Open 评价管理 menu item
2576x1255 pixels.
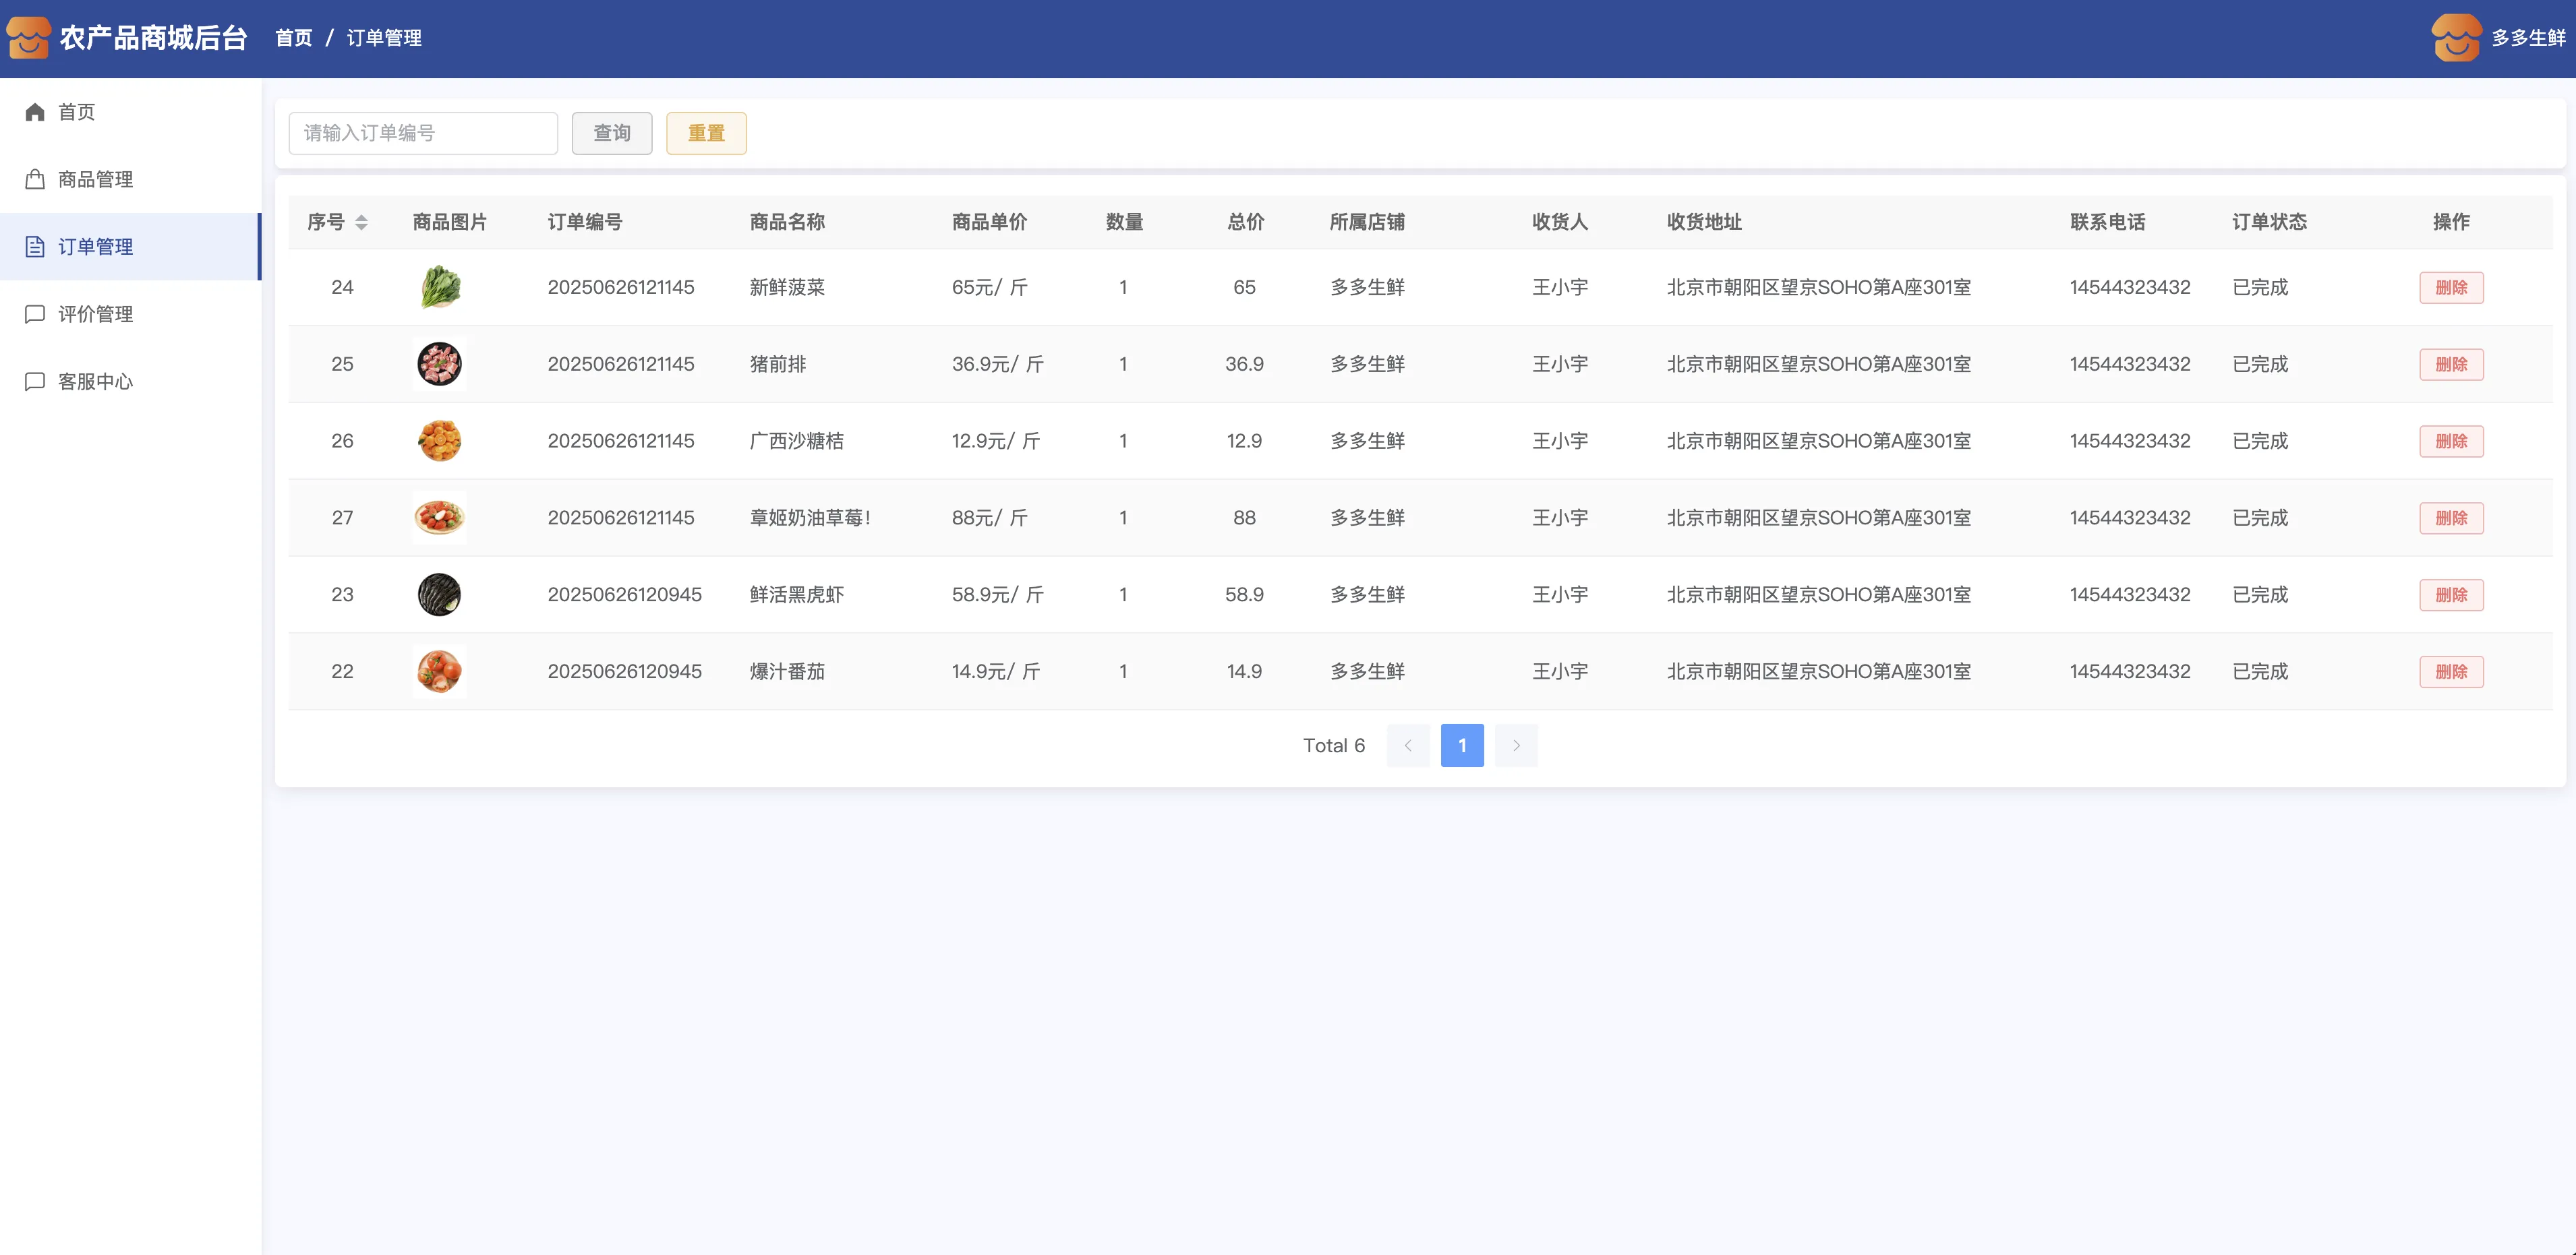96,314
